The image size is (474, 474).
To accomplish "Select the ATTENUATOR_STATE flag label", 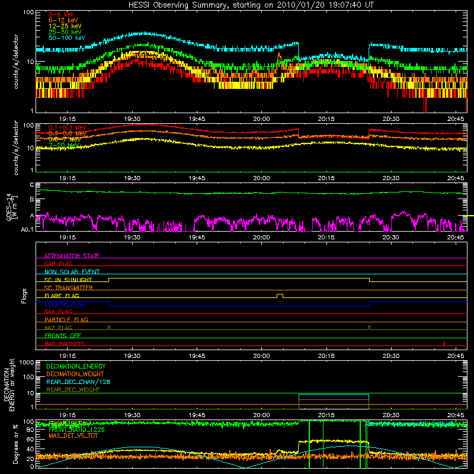I will [x=72, y=256].
